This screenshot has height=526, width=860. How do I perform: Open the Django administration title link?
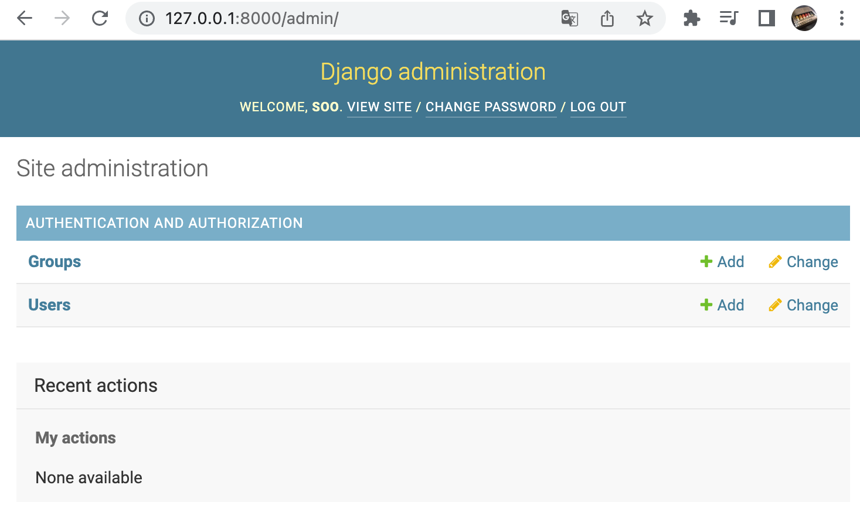pos(433,72)
